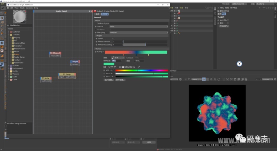
Task: Open the Help menu in Shader Graph
Action: (x=36, y=8)
